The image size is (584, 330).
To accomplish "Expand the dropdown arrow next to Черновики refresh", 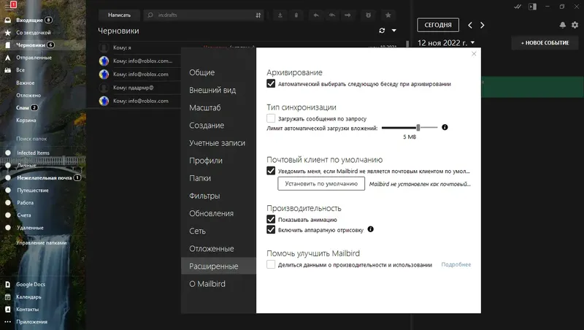I will click(x=394, y=31).
